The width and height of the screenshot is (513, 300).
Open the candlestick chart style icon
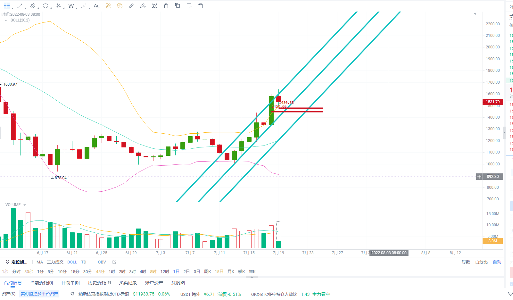click(154, 6)
